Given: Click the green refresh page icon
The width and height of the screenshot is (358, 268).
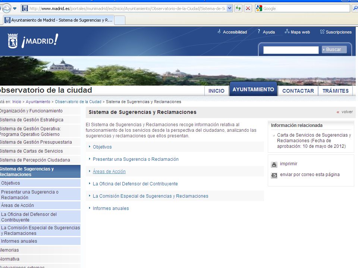Looking at the screenshot, I should pyautogui.click(x=238, y=9).
